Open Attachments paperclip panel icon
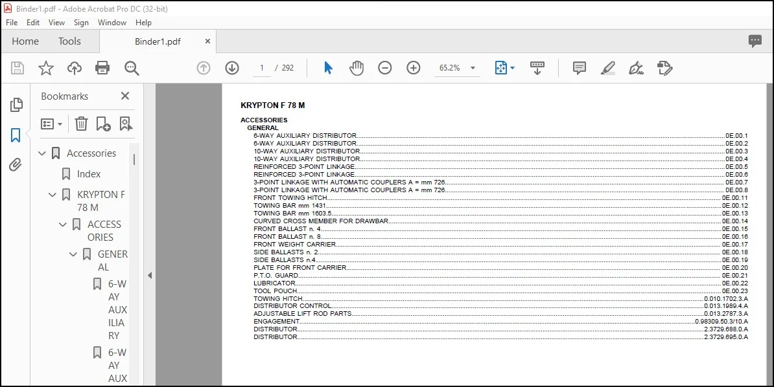The width and height of the screenshot is (774, 387). coord(16,164)
